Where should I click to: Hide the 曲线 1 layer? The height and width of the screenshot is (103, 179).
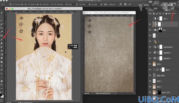tap(150, 70)
